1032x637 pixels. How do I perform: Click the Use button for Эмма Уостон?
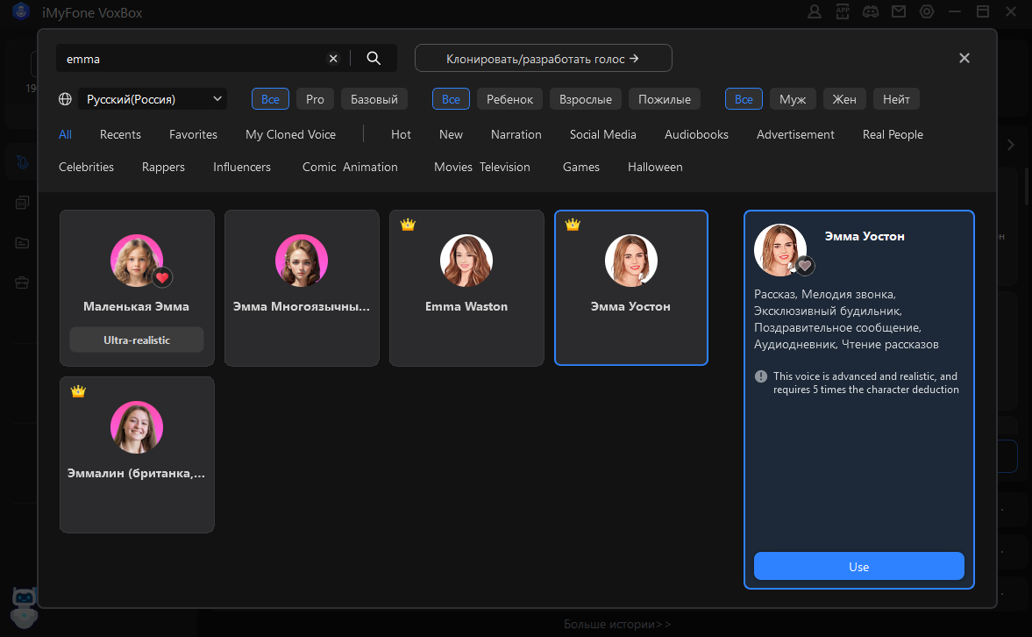859,567
